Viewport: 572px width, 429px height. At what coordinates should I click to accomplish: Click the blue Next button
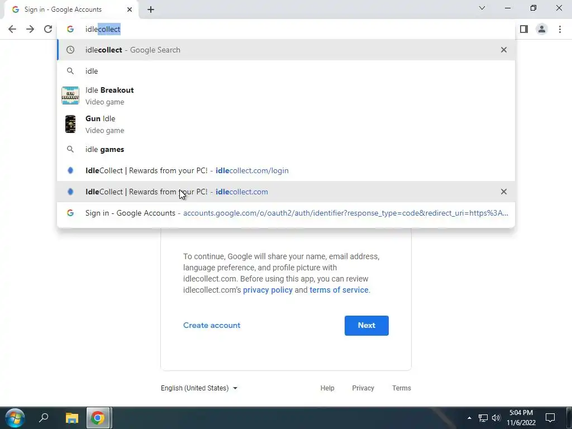366,326
